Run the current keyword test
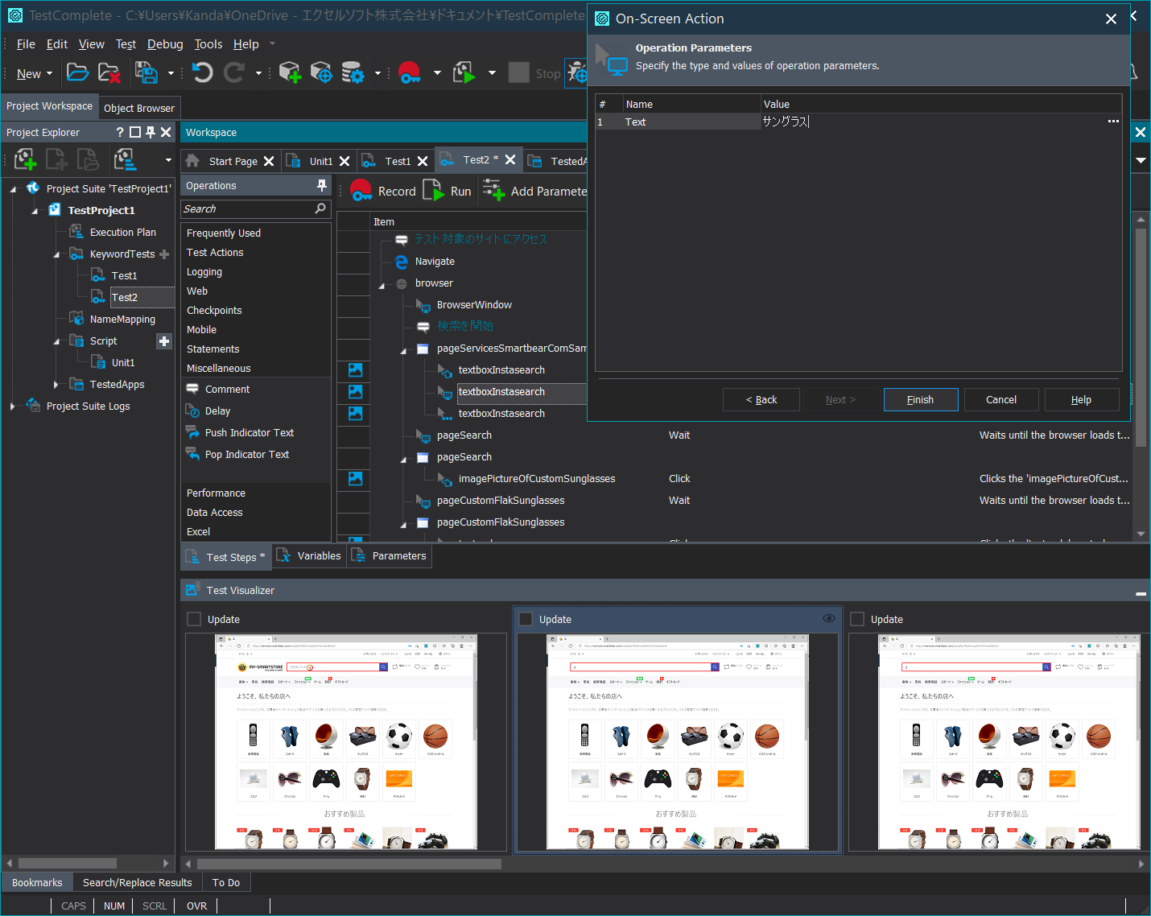 coord(448,190)
